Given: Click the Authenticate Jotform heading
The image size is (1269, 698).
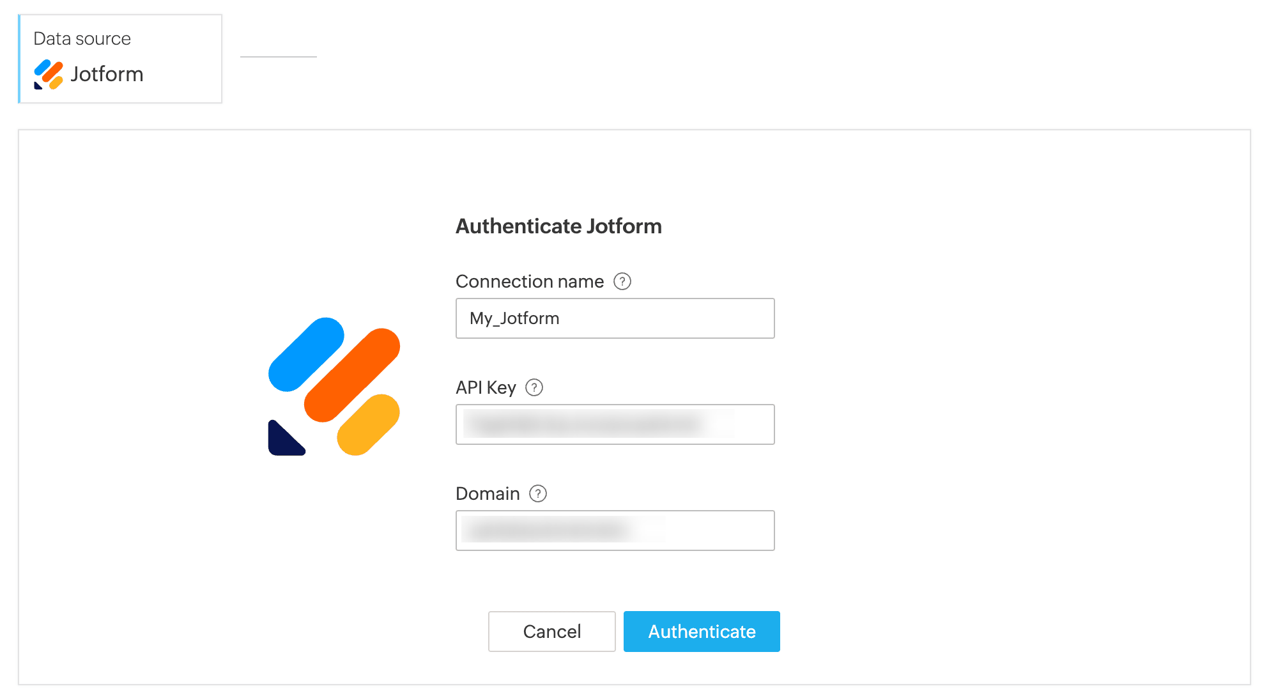Looking at the screenshot, I should [x=558, y=226].
